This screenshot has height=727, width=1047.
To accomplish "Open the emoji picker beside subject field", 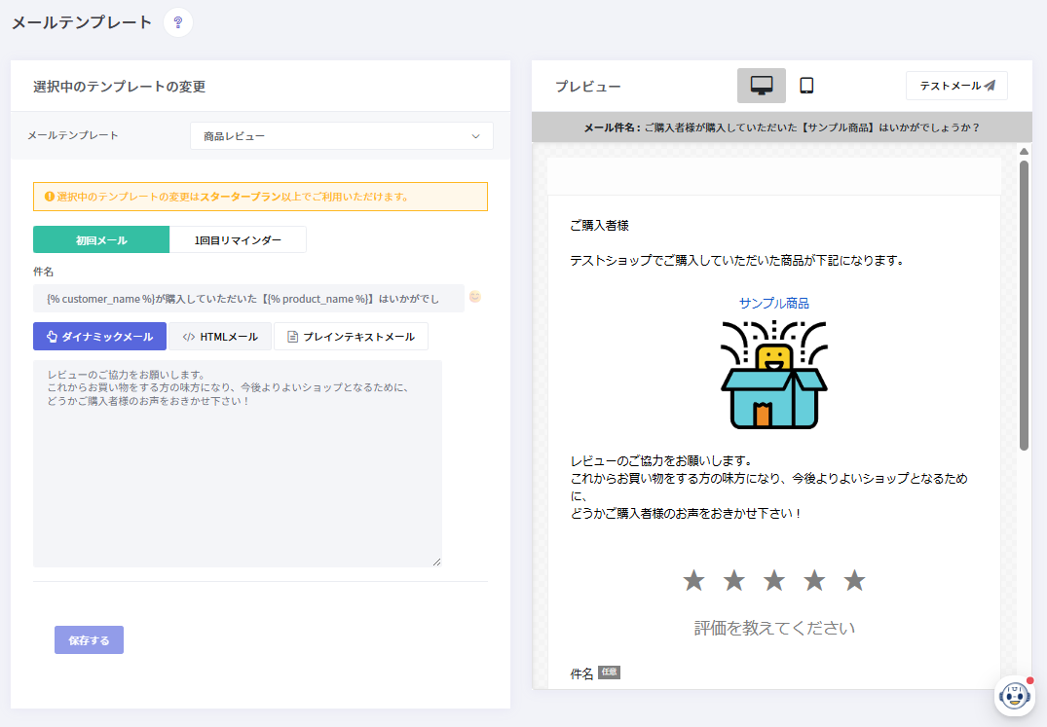I will click(475, 297).
